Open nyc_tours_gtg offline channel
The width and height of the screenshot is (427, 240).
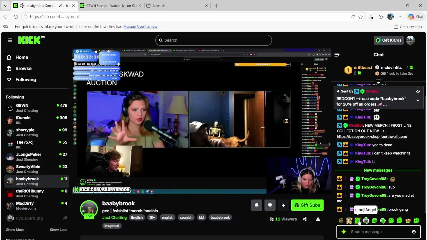(x=37, y=218)
